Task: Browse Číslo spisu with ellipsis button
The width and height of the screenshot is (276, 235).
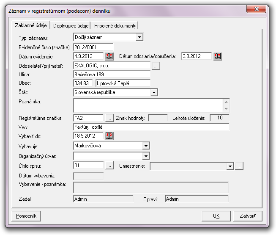Action: click(x=109, y=166)
